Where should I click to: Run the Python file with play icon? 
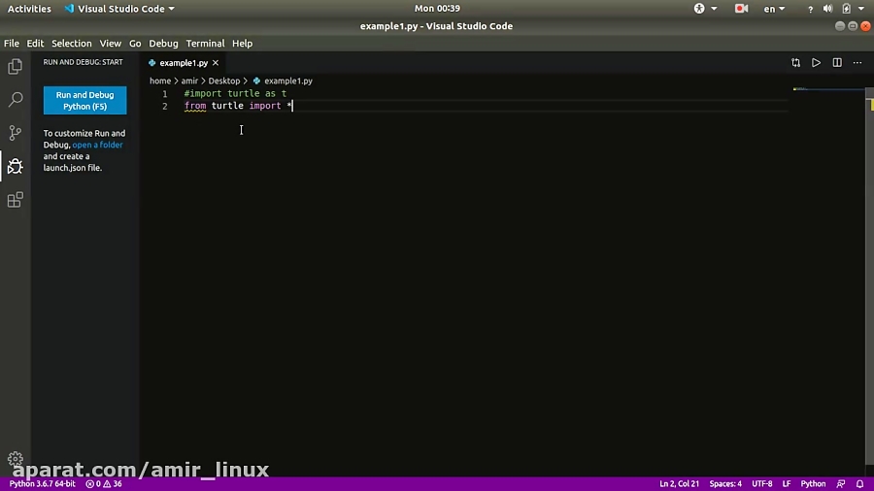[816, 63]
